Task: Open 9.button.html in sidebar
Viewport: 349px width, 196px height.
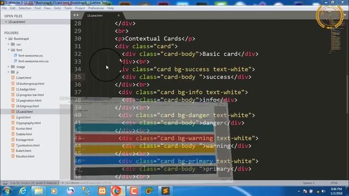Action: click(25, 156)
